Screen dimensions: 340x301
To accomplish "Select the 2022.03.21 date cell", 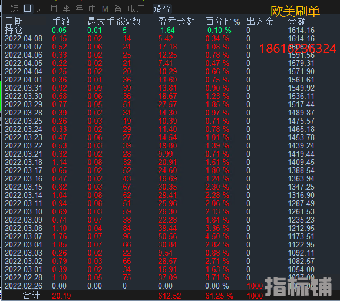I will 24,154.
